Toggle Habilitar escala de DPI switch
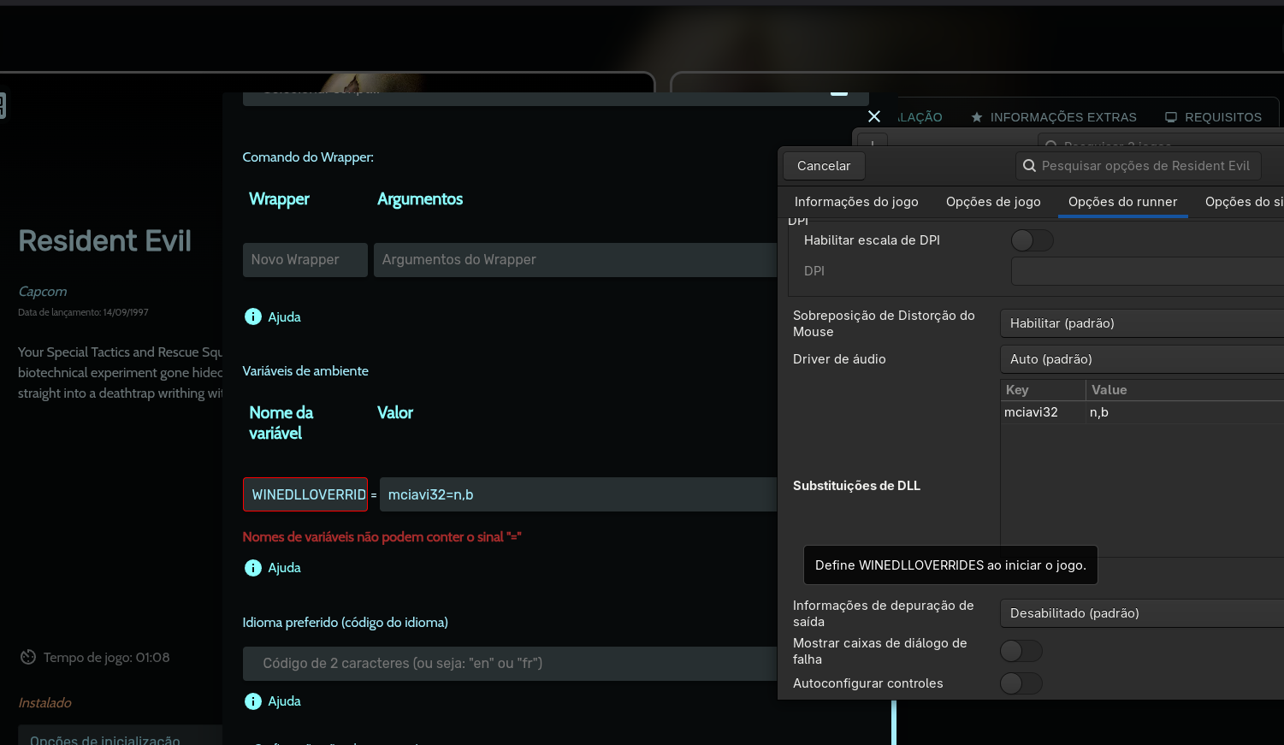 coord(1032,240)
